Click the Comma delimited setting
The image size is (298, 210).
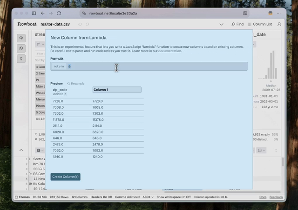coord(127,197)
